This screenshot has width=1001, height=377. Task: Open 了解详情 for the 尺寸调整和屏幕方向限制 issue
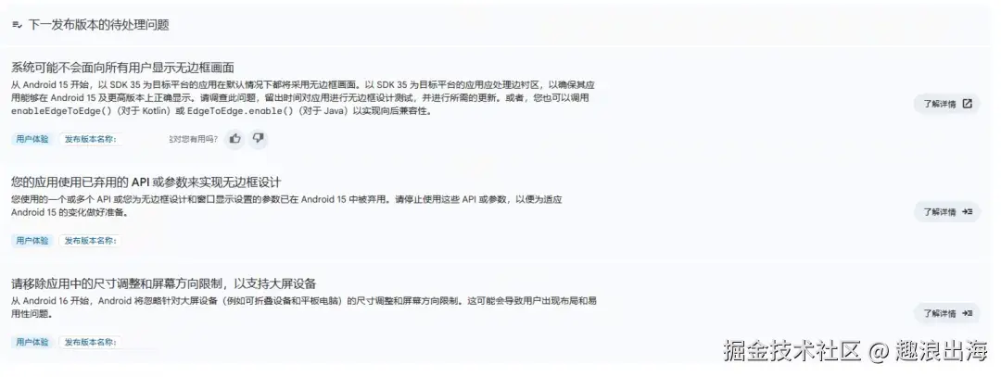946,313
